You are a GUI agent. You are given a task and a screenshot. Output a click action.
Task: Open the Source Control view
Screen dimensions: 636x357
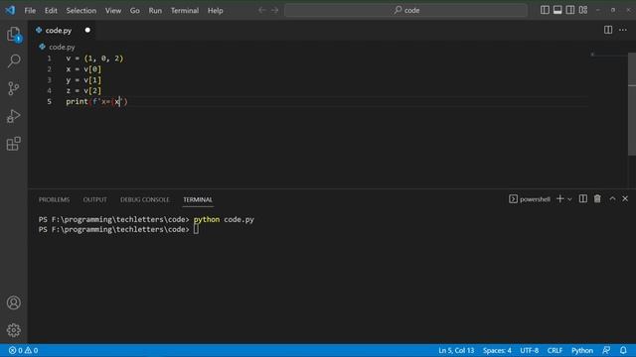click(13, 88)
